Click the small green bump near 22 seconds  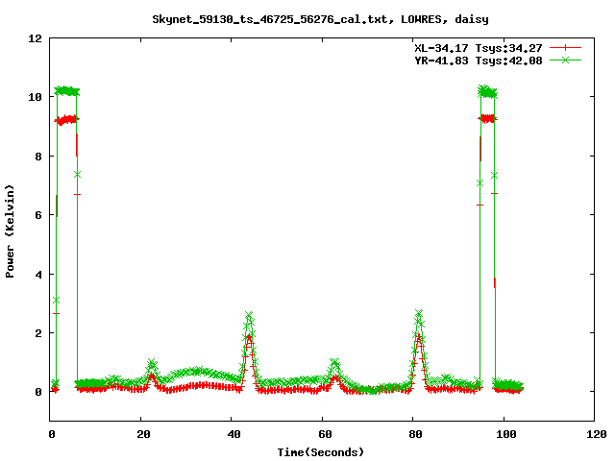click(x=152, y=364)
